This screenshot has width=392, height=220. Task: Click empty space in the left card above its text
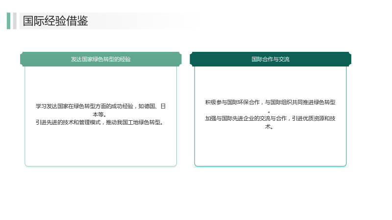coord(101,85)
